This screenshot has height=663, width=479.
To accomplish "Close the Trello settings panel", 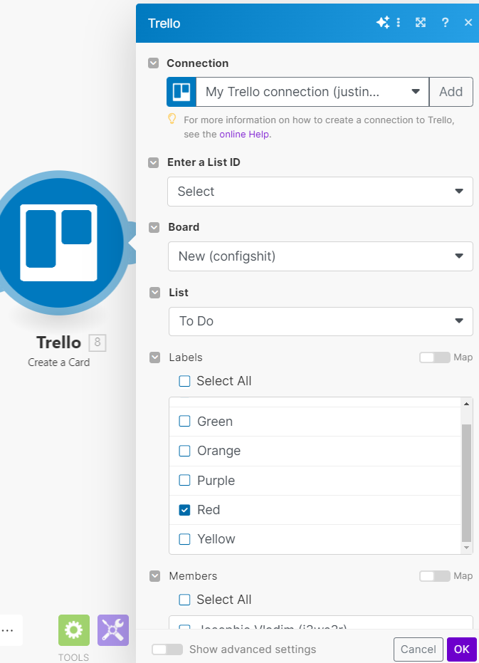I will 468,22.
